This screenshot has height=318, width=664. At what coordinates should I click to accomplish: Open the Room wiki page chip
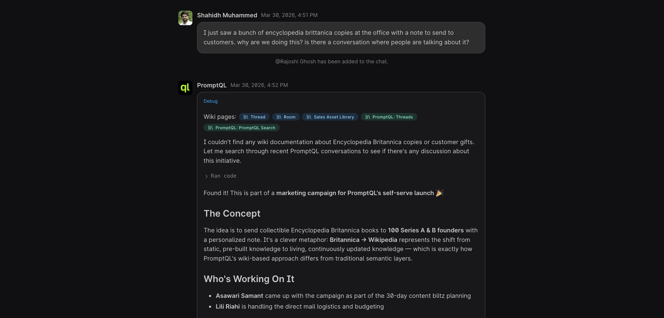[286, 117]
